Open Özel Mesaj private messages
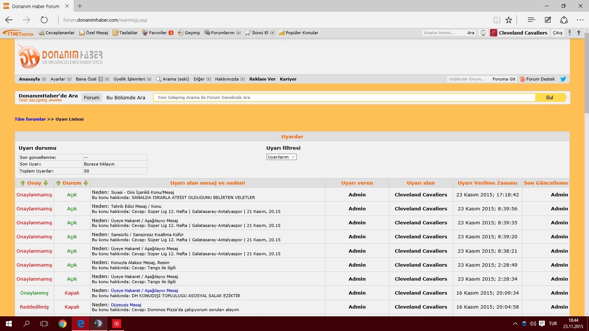Viewport: 589px width, 331px height. click(94, 33)
